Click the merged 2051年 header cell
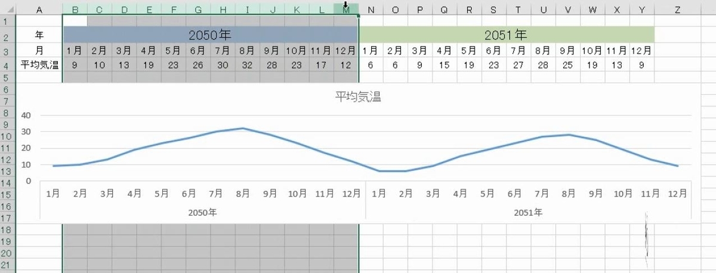716x273 pixels. (507, 35)
